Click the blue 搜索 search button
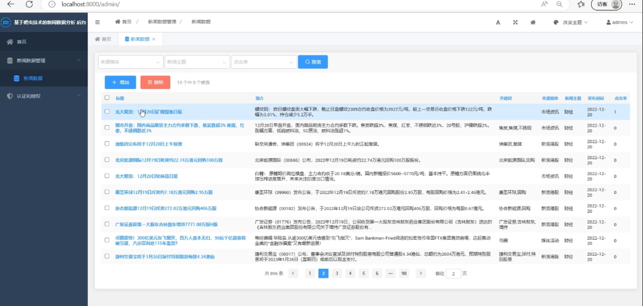This screenshot has height=306, width=643. pos(313,62)
